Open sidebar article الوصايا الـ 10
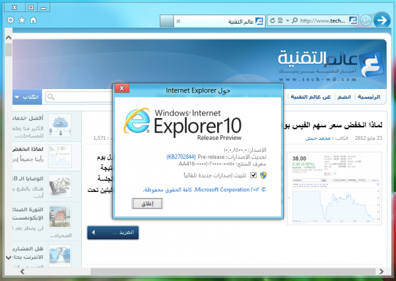Image resolution: width=396 pixels, height=281 pixels. (x=28, y=179)
